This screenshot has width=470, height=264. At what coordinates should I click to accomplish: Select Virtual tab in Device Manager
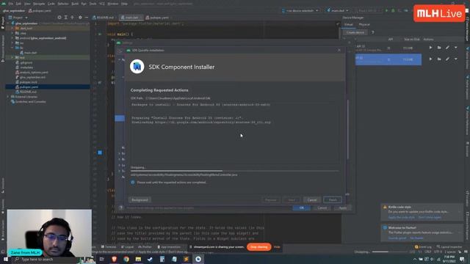pyautogui.click(x=349, y=24)
